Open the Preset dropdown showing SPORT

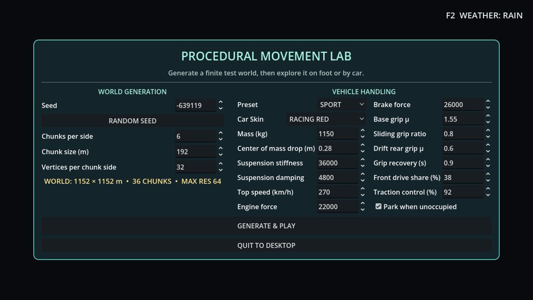pos(341,105)
